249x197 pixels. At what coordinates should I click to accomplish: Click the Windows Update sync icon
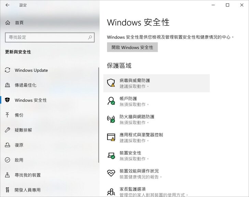click(8, 70)
